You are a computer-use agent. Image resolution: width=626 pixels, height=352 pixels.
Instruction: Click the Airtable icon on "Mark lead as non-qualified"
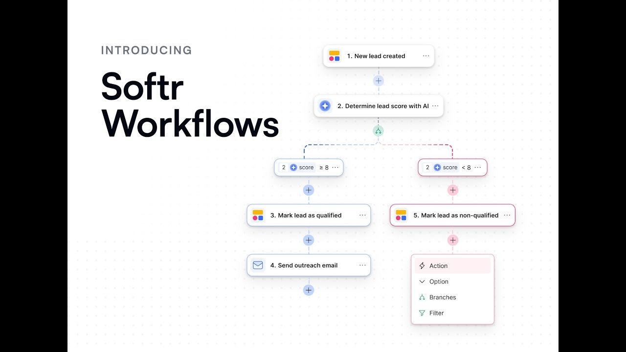click(401, 215)
